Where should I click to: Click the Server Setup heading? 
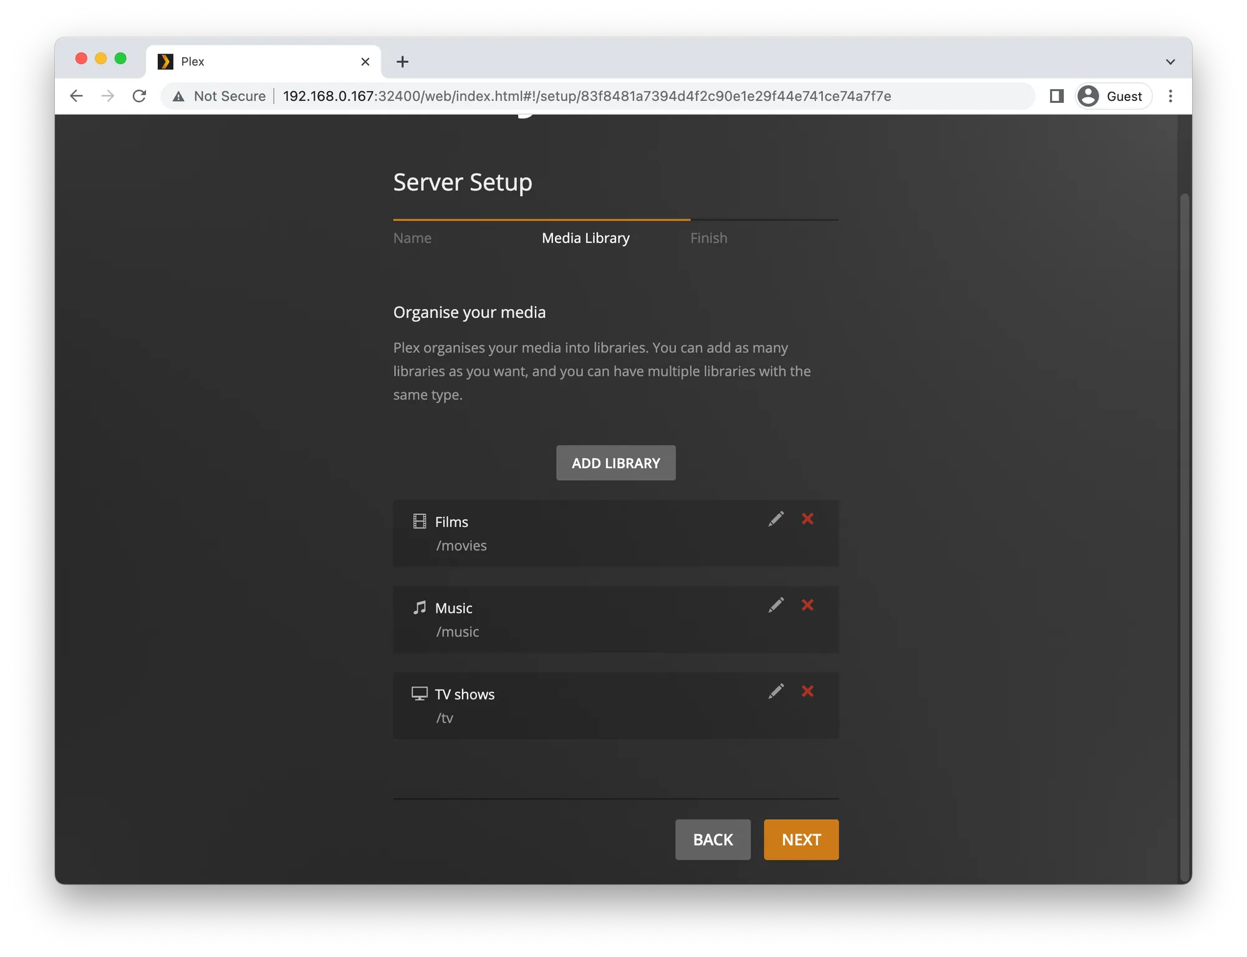[463, 183]
